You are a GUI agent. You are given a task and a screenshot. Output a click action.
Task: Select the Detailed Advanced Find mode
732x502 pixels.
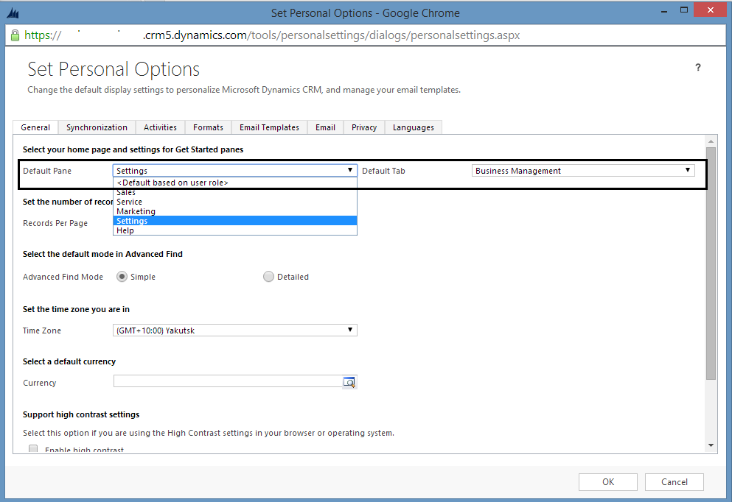(268, 277)
